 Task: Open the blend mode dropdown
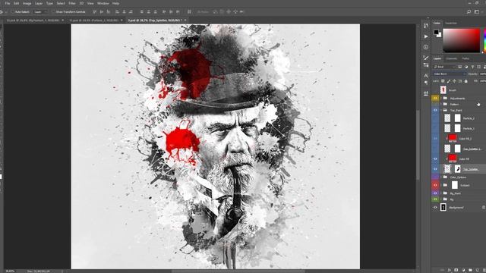pos(450,74)
